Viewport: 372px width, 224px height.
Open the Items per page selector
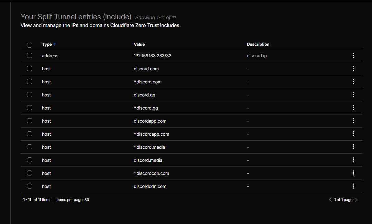[x=73, y=200]
